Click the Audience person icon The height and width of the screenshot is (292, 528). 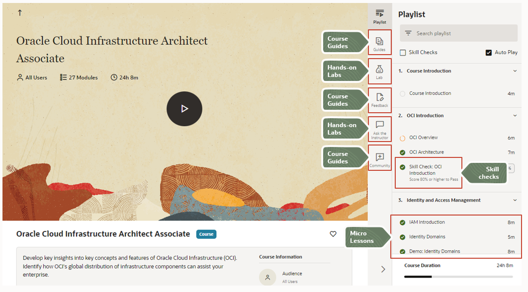(x=267, y=277)
